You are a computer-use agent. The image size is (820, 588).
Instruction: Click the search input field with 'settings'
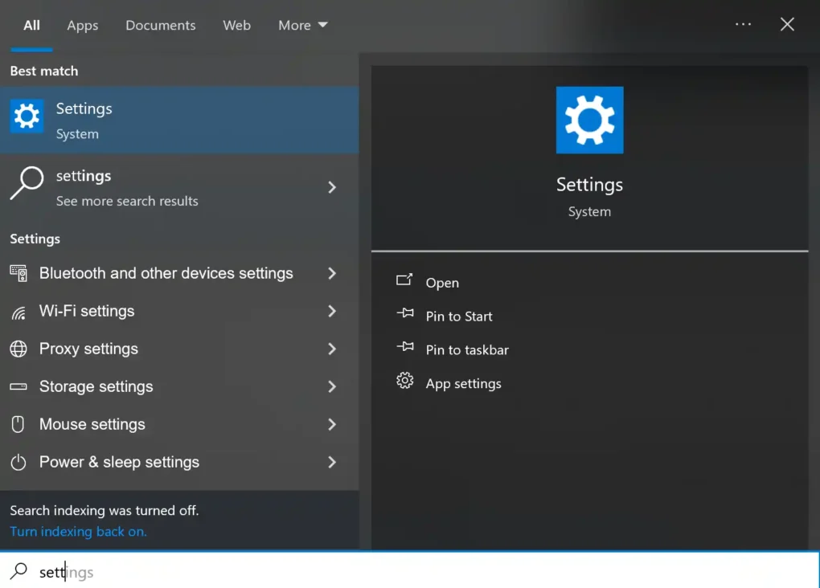409,571
